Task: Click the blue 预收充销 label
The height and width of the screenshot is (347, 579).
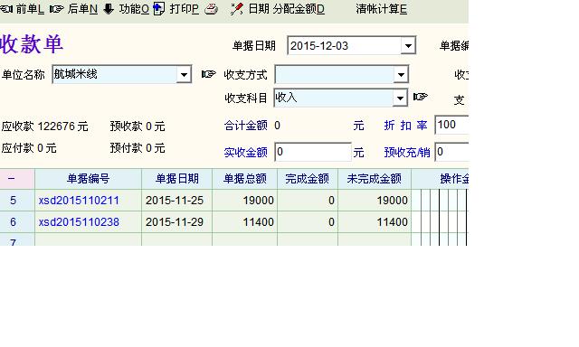Action: coord(407,153)
